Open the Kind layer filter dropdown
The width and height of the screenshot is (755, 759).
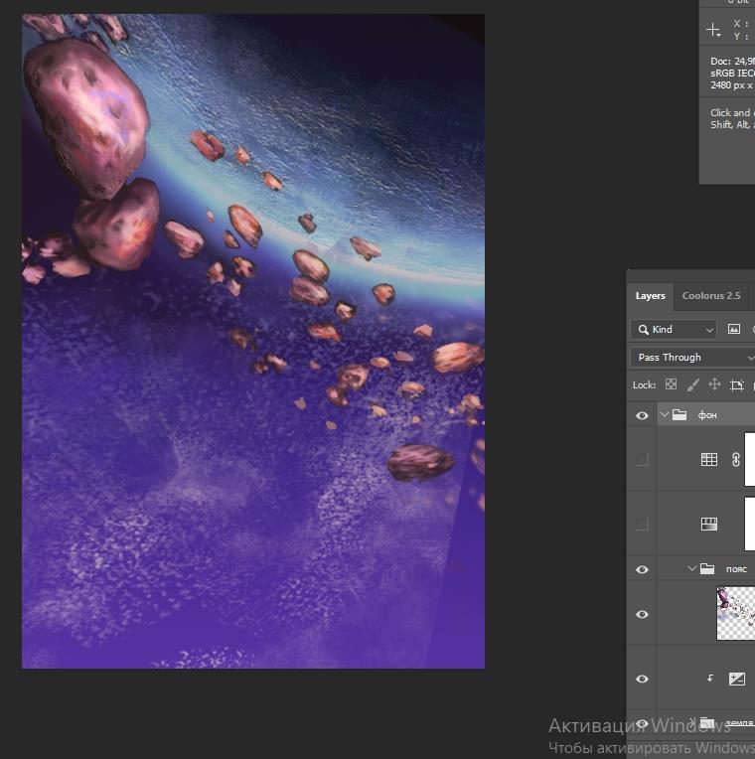(x=674, y=329)
